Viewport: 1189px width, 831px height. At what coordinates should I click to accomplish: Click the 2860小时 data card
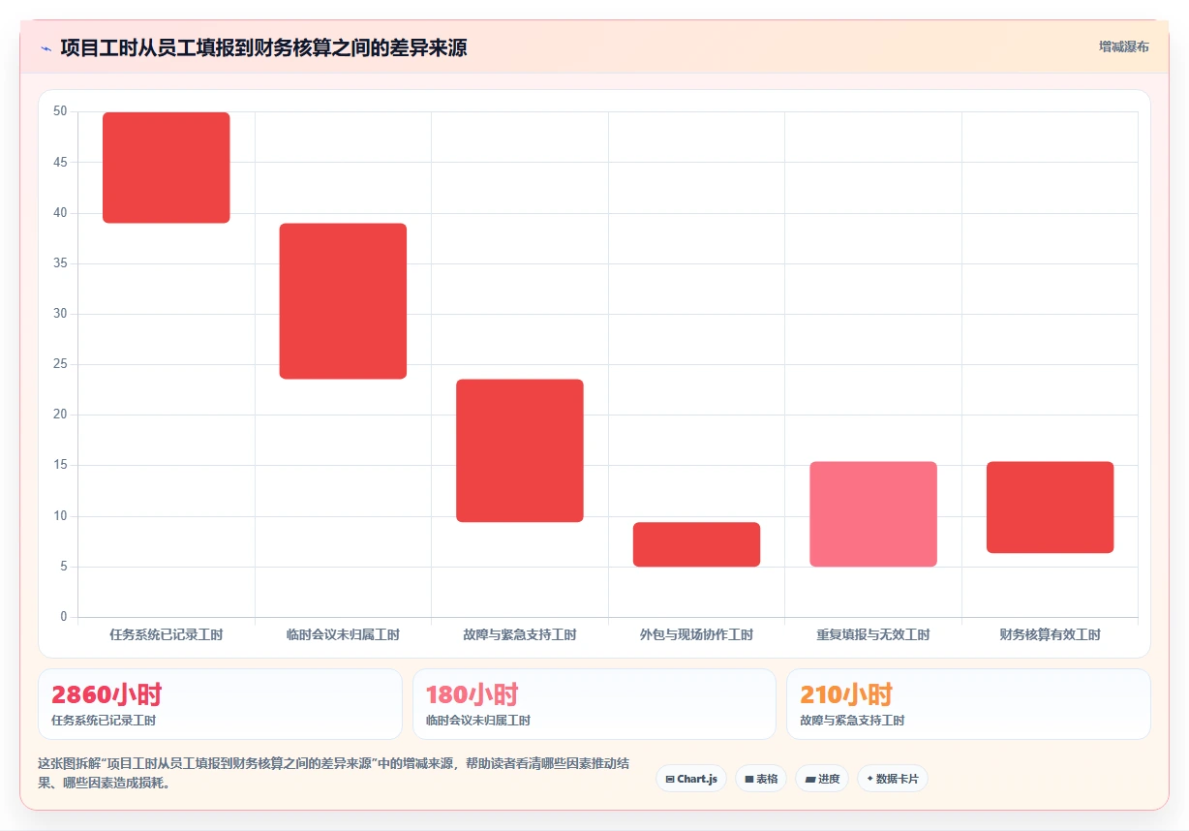click(x=220, y=704)
